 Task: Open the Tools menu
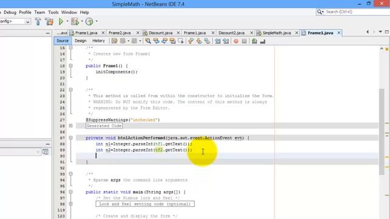(53, 12)
